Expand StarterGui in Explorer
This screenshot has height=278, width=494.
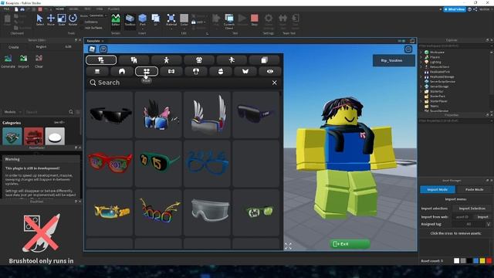[421, 91]
